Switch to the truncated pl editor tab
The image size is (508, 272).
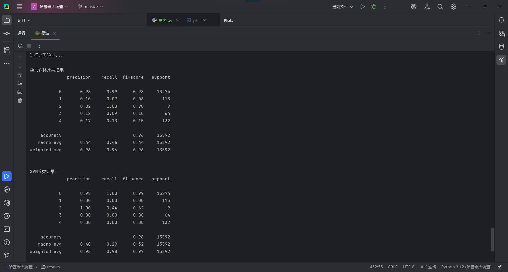click(192, 20)
